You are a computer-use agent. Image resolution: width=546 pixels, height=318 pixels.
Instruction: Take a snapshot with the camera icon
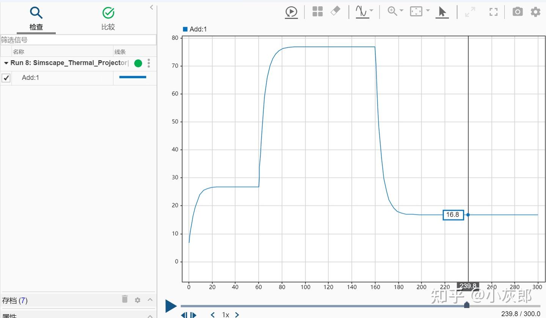518,11
